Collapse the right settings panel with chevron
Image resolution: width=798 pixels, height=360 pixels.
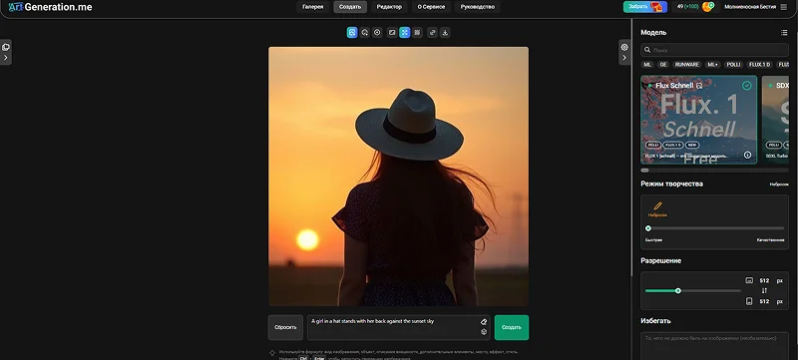click(624, 58)
